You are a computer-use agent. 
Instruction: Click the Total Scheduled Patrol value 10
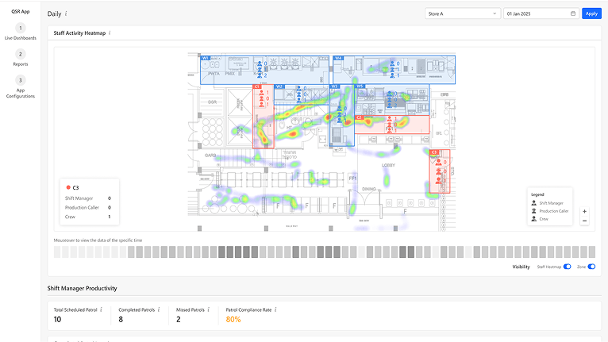(57, 320)
